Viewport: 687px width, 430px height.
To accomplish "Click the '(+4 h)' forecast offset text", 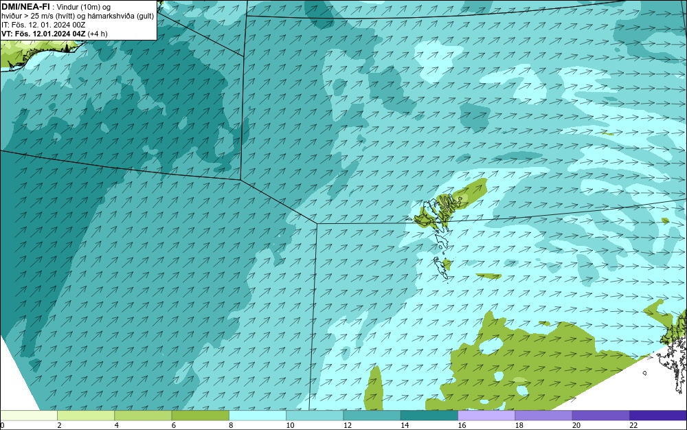I will [x=98, y=34].
